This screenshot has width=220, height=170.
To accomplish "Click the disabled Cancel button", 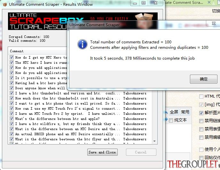I will pyautogui.click(x=141, y=152).
